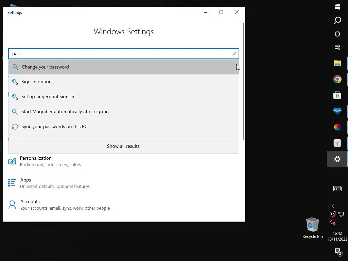Maximize the Settings window

point(221,13)
